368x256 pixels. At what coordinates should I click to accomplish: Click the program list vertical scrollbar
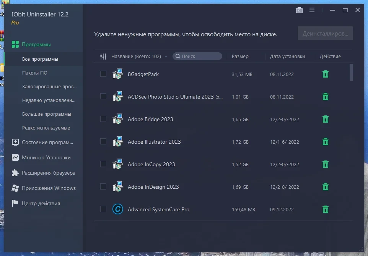coord(351,73)
